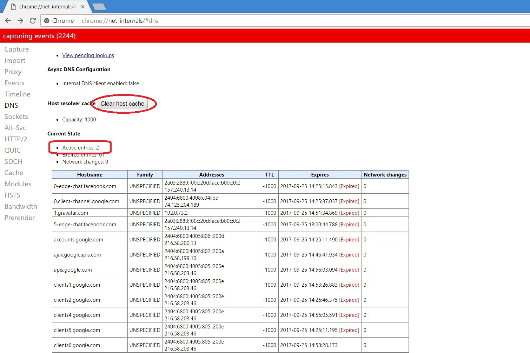
Task: Click the Network changes column header
Action: coord(385,174)
